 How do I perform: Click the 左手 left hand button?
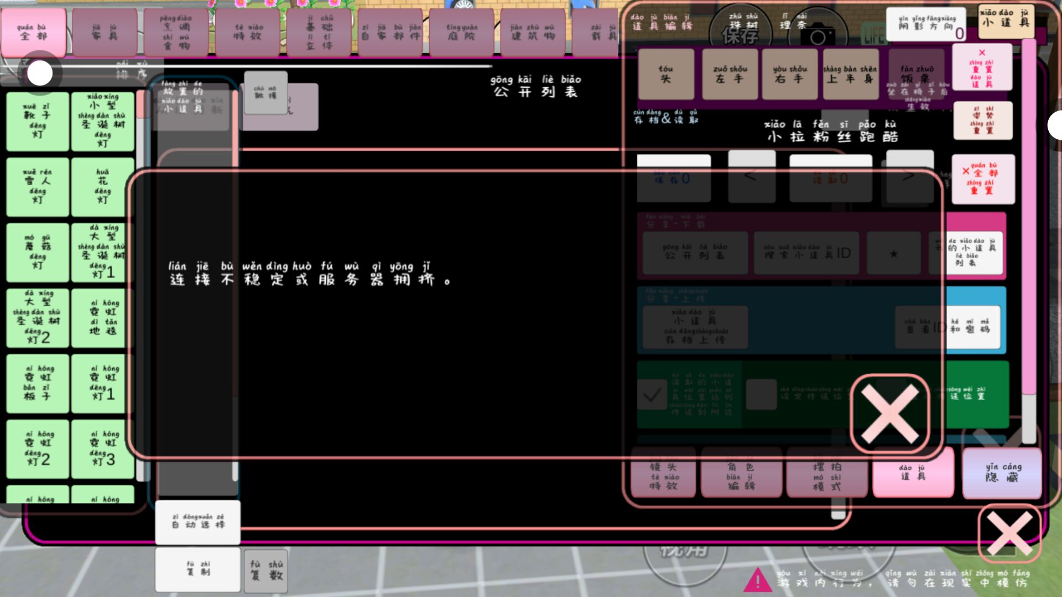(x=730, y=74)
